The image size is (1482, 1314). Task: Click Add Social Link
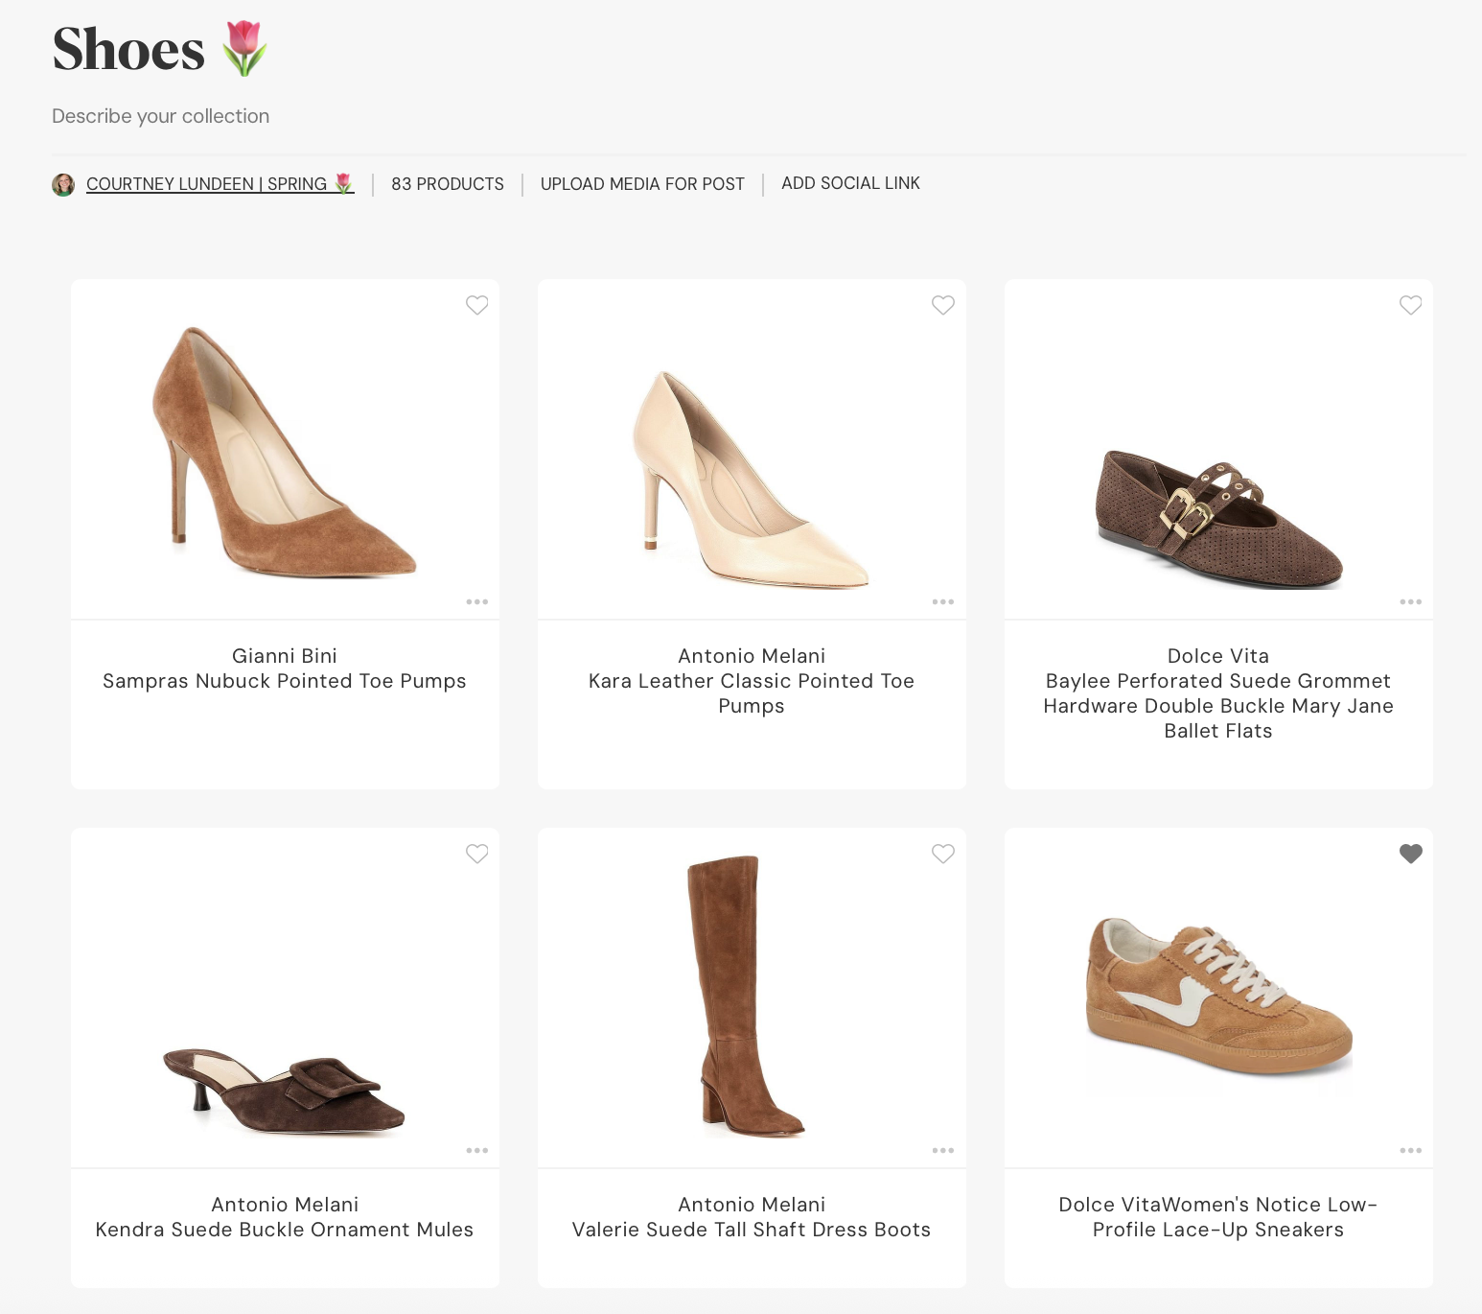(850, 183)
